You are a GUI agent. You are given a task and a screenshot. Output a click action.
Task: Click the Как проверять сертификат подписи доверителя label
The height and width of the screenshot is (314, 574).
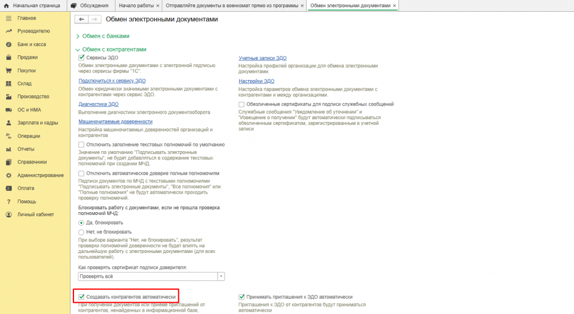(132, 268)
